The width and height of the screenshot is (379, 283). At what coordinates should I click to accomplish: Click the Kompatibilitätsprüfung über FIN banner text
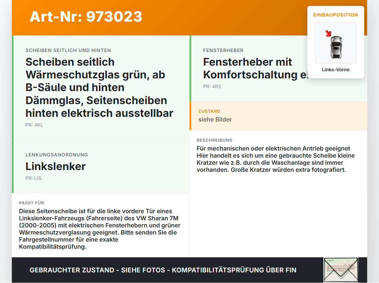(163, 270)
